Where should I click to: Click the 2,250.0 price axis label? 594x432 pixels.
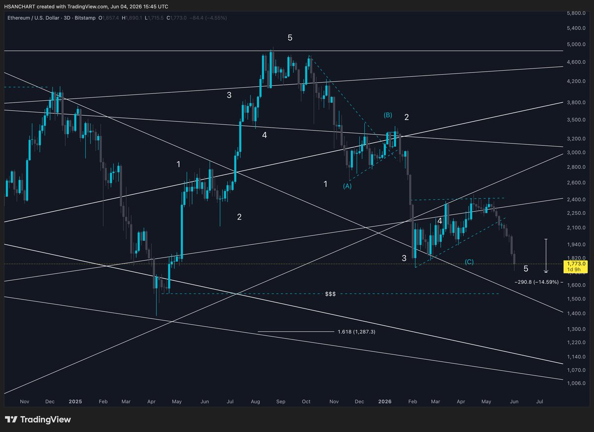coord(576,213)
